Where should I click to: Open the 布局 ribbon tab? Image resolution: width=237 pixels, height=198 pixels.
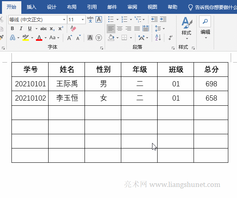pyautogui.click(x=72, y=7)
